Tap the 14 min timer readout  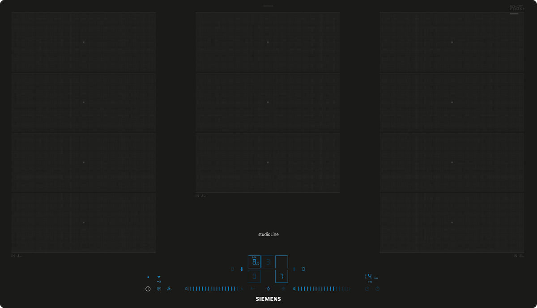coord(371,277)
